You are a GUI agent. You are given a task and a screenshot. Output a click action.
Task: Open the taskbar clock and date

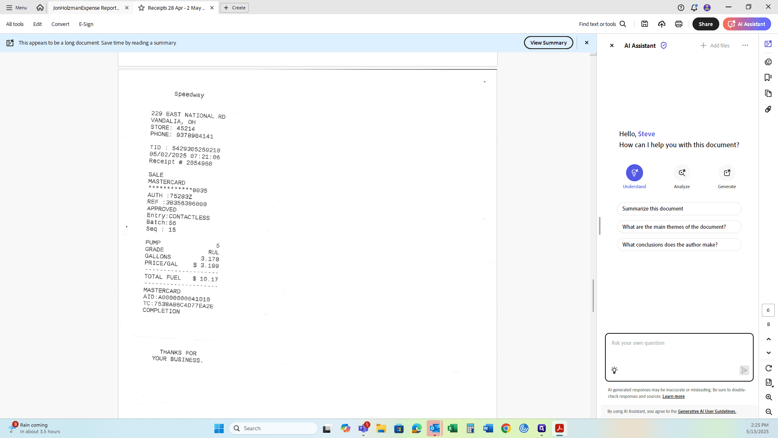click(757, 428)
